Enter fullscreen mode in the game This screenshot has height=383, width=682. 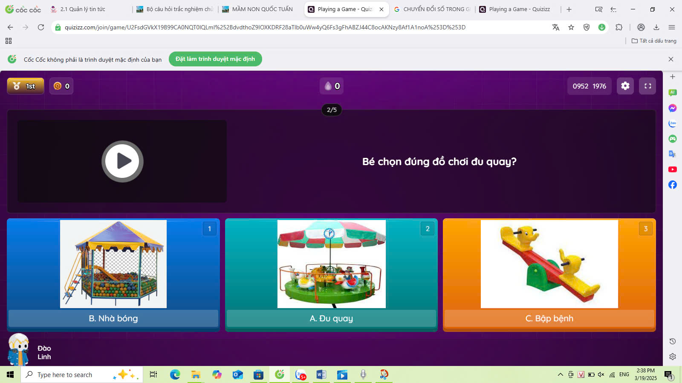click(647, 86)
